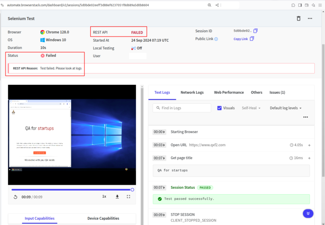This screenshot has width=325, height=225.
Task: Select the Input Capabilities tab
Action: [x=40, y=218]
